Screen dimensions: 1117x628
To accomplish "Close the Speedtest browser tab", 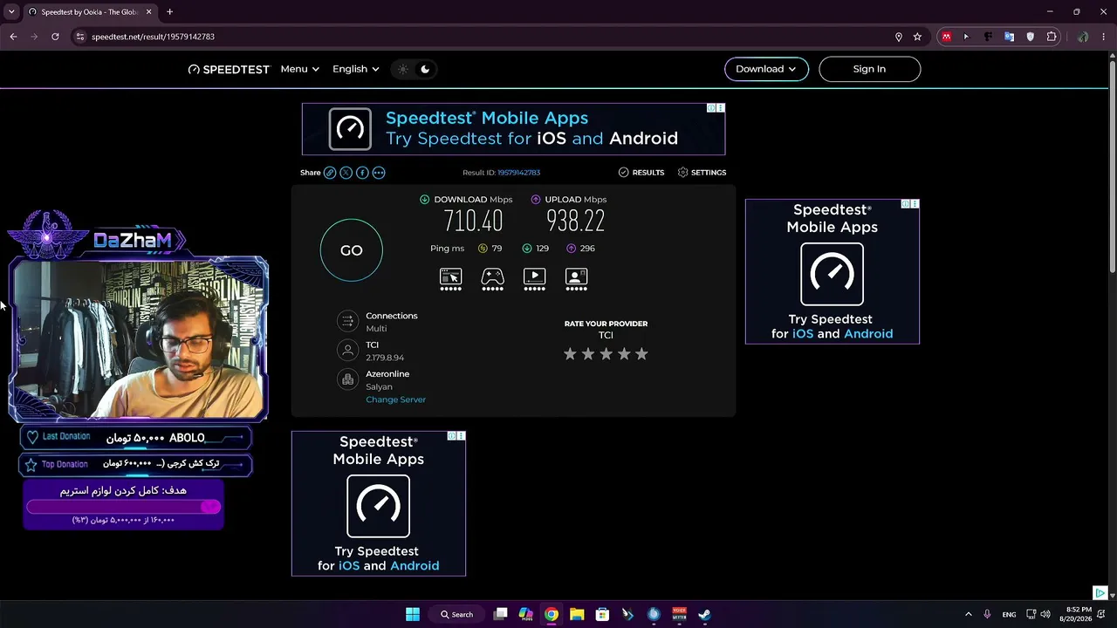I will (149, 12).
